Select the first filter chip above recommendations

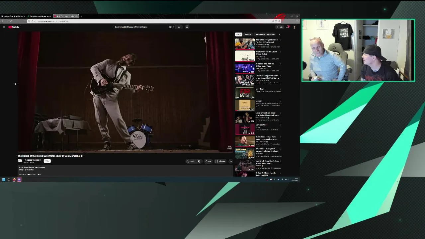tap(238, 35)
